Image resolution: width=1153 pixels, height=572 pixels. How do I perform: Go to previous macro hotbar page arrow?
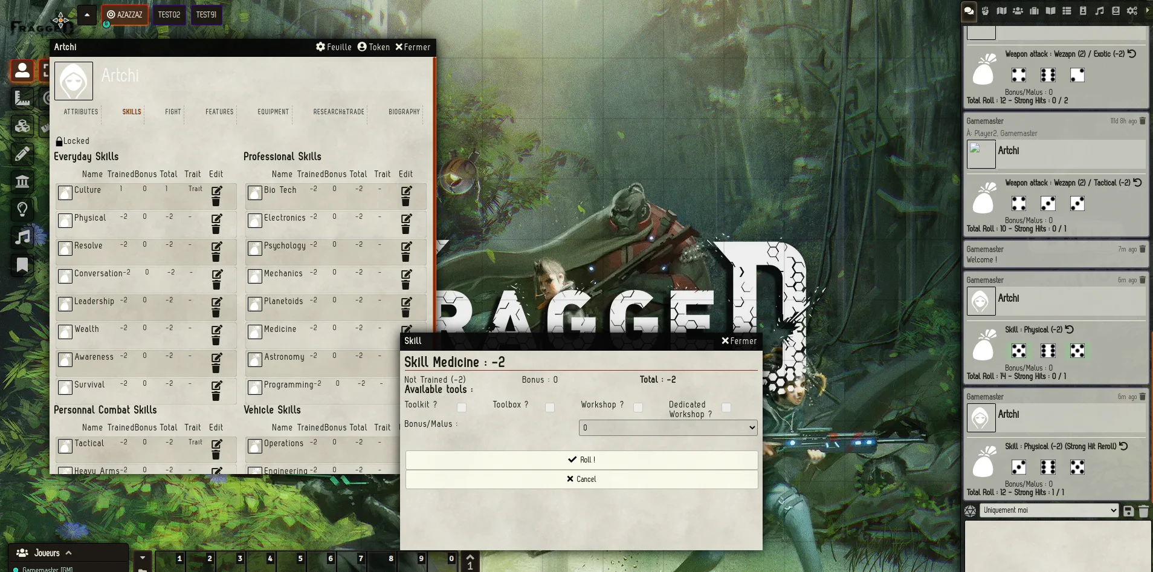coord(470,556)
